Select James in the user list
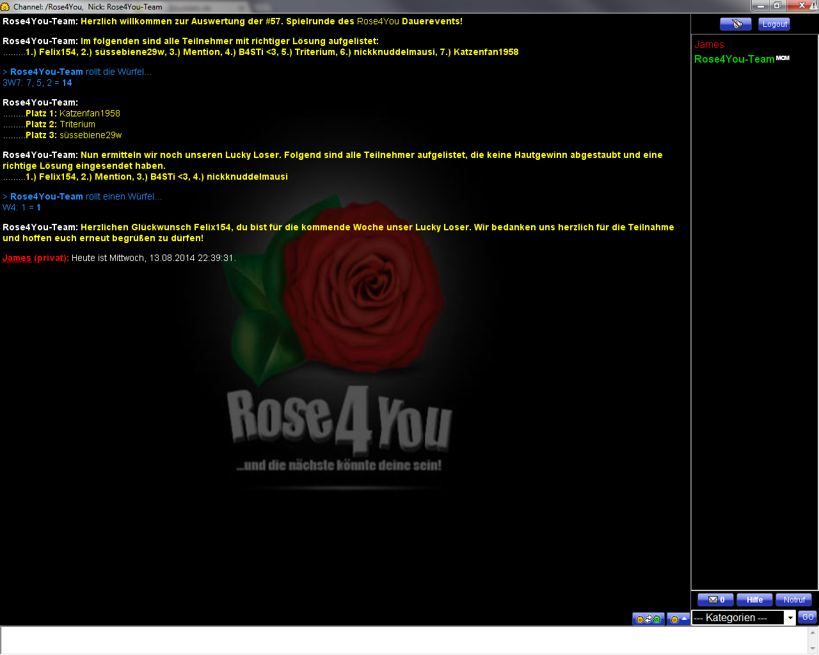This screenshot has width=819, height=655. pyautogui.click(x=709, y=45)
